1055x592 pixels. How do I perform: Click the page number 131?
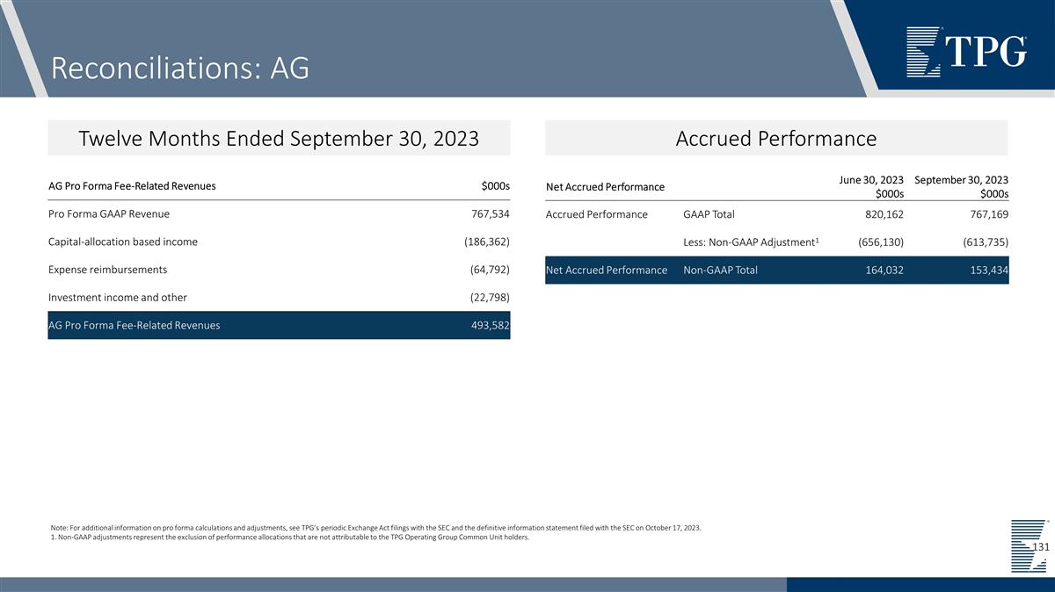click(1040, 547)
